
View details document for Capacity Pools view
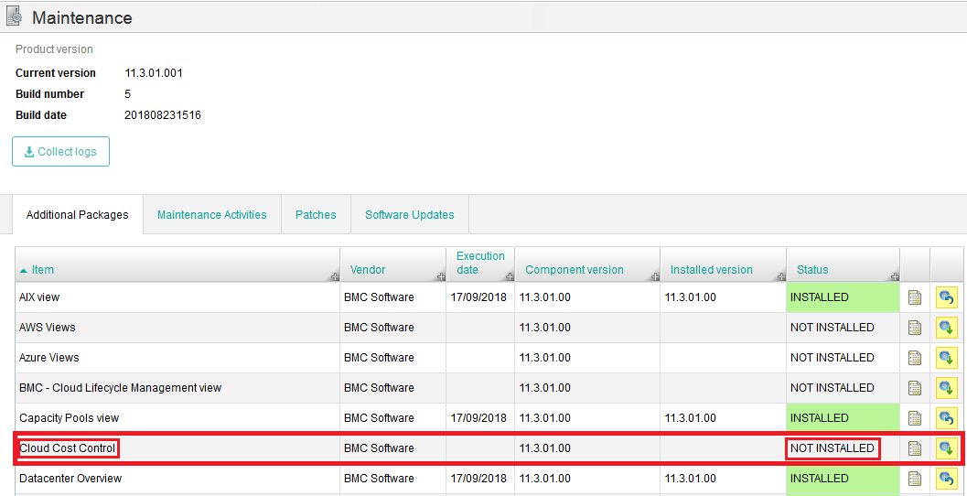click(914, 418)
